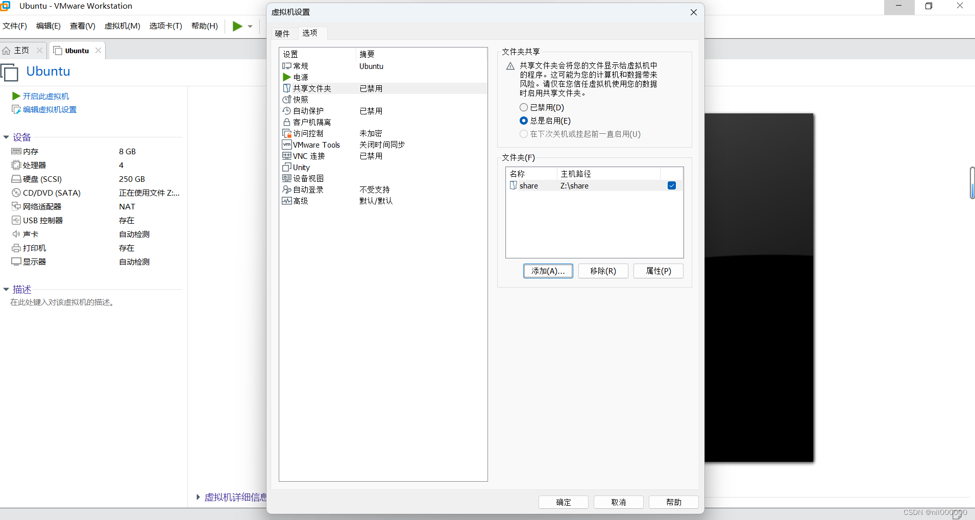Switch to the 硬件 tab

click(x=282, y=34)
